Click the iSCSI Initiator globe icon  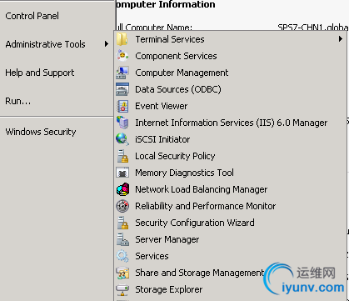(x=122, y=139)
